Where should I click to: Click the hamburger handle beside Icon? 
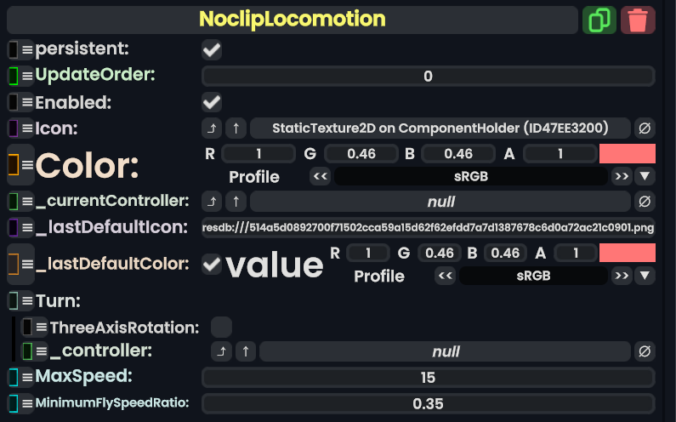27,128
